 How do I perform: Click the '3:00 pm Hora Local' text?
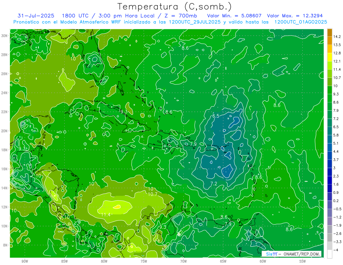[x=127, y=16]
